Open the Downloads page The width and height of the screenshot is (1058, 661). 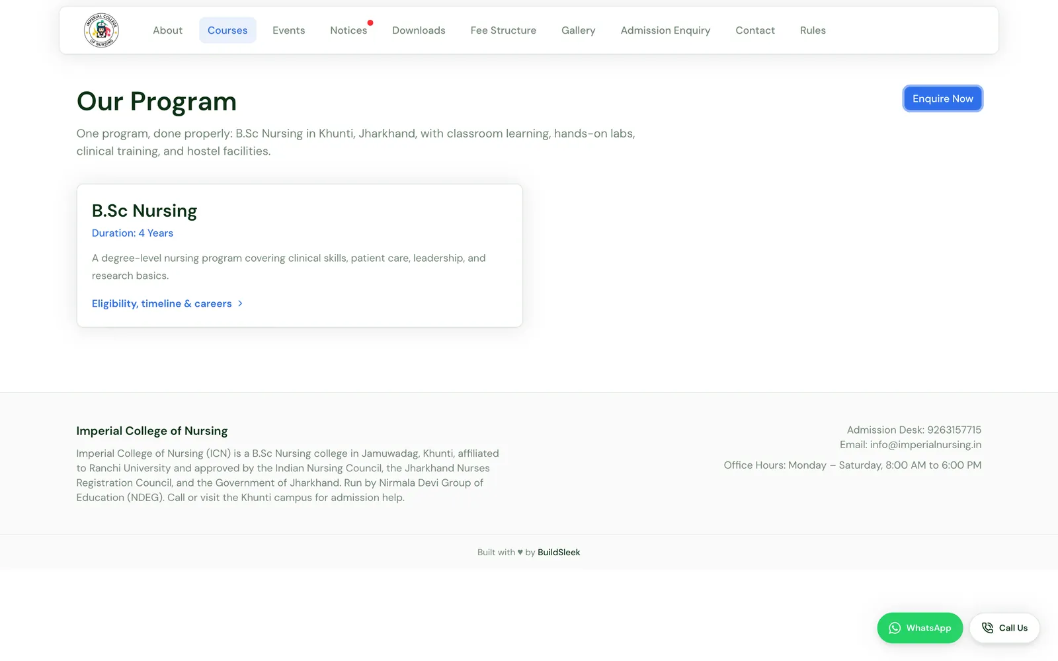[x=419, y=30]
